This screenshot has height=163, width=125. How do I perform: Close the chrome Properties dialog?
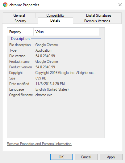[x=120, y=5]
